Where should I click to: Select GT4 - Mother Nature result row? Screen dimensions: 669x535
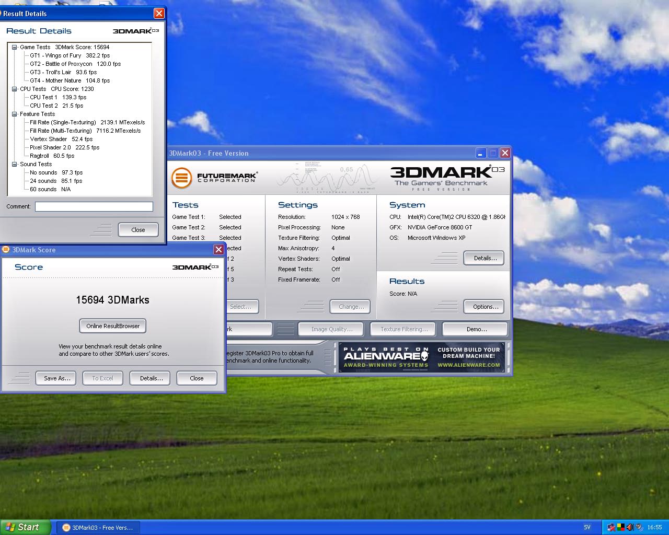pyautogui.click(x=70, y=80)
